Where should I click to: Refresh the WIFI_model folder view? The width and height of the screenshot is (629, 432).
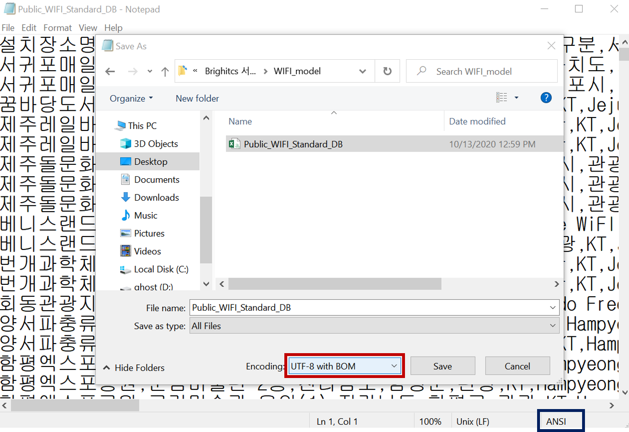click(x=387, y=71)
